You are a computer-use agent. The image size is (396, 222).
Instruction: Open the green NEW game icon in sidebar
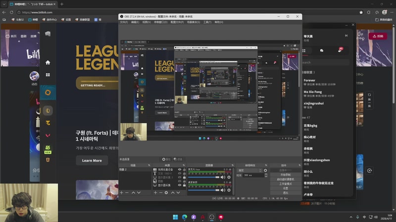tap(48, 149)
